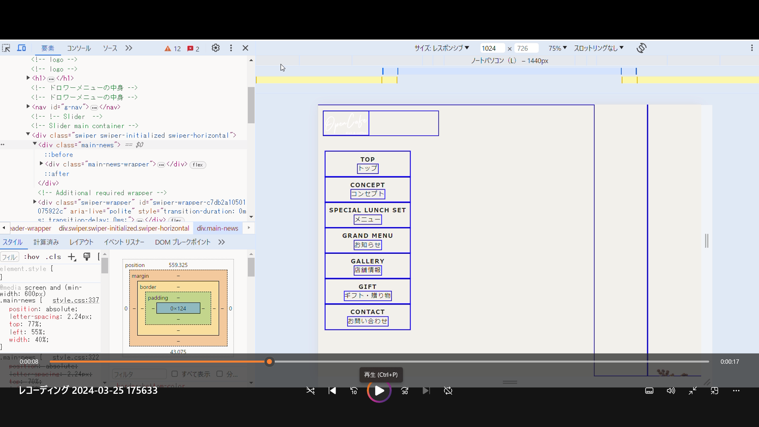Open the style.css:337 source link
The height and width of the screenshot is (427, 759).
[x=76, y=300]
